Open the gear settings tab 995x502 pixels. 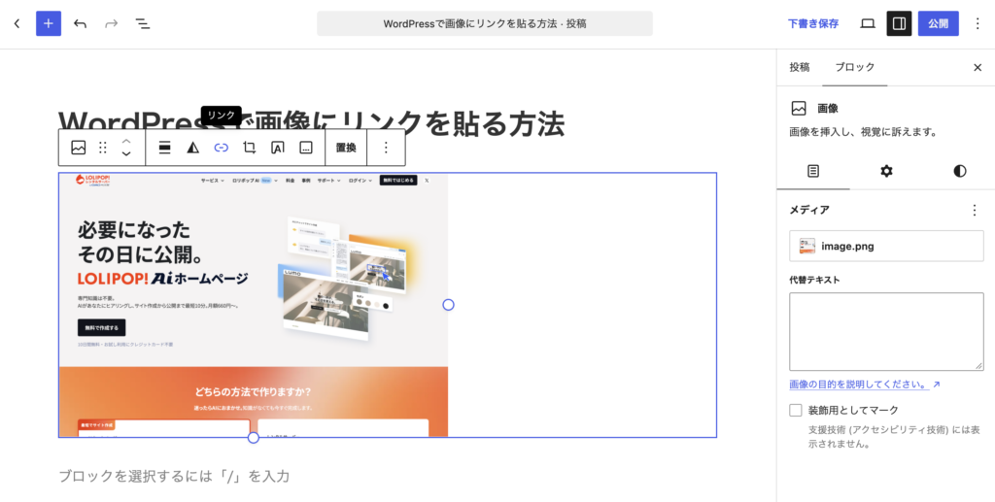886,171
